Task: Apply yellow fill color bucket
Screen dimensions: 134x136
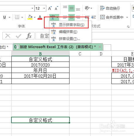Action: point(30,17)
